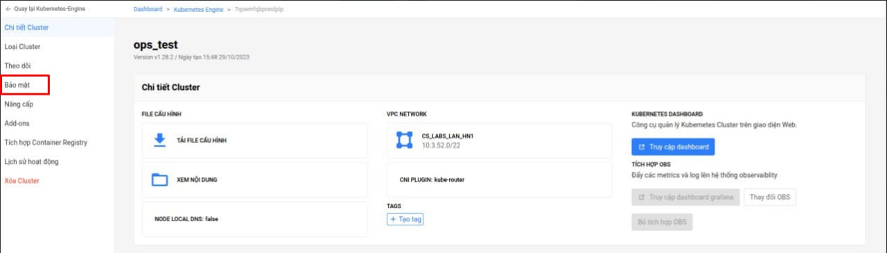
Task: Click the KUBERNETES DASHBOARD heading
Action: 667,114
